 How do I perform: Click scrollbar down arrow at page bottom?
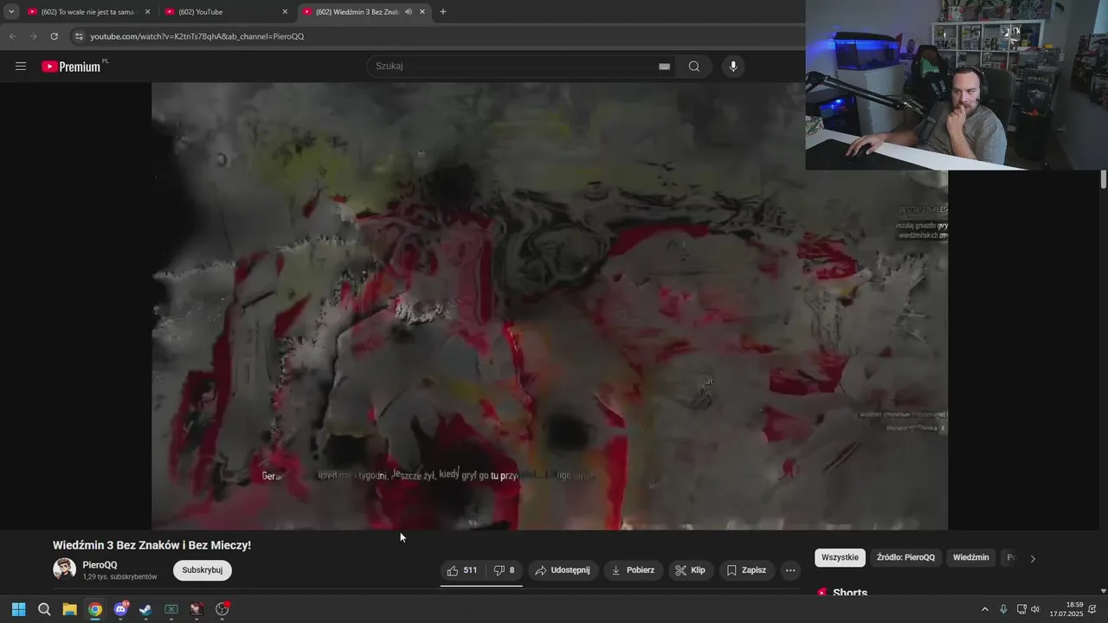click(1104, 591)
